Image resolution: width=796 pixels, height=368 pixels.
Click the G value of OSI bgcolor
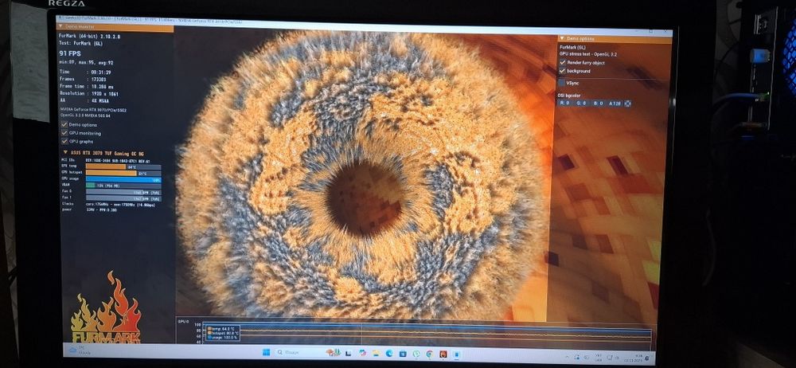(x=582, y=104)
